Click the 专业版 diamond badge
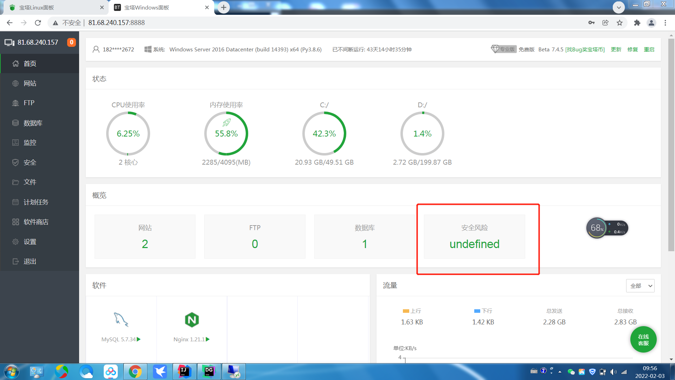The height and width of the screenshot is (380, 675). (503, 49)
